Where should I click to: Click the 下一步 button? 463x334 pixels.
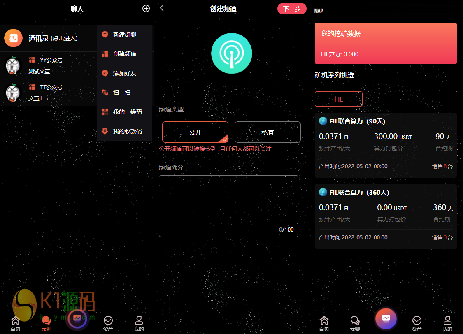(x=292, y=9)
